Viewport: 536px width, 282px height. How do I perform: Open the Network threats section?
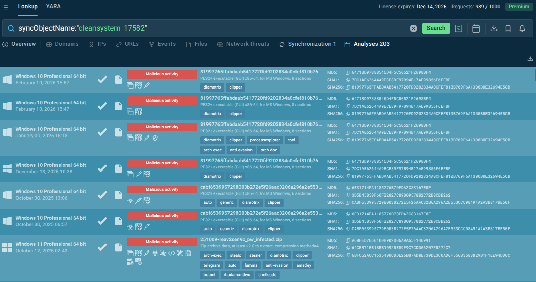point(247,44)
